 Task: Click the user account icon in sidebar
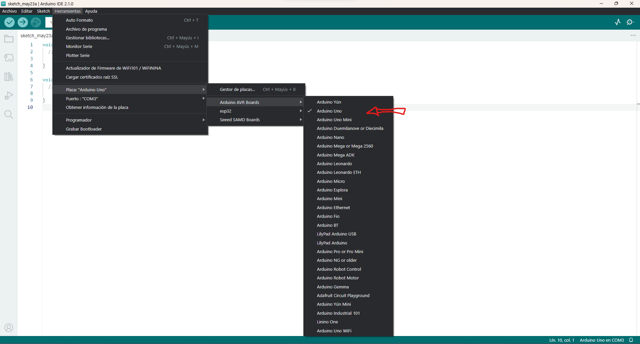[x=9, y=328]
